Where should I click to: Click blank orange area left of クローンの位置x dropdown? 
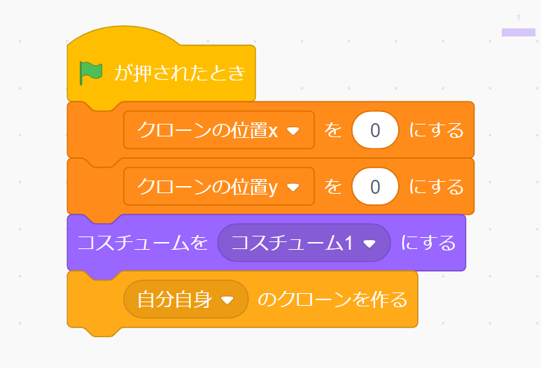[95, 133]
